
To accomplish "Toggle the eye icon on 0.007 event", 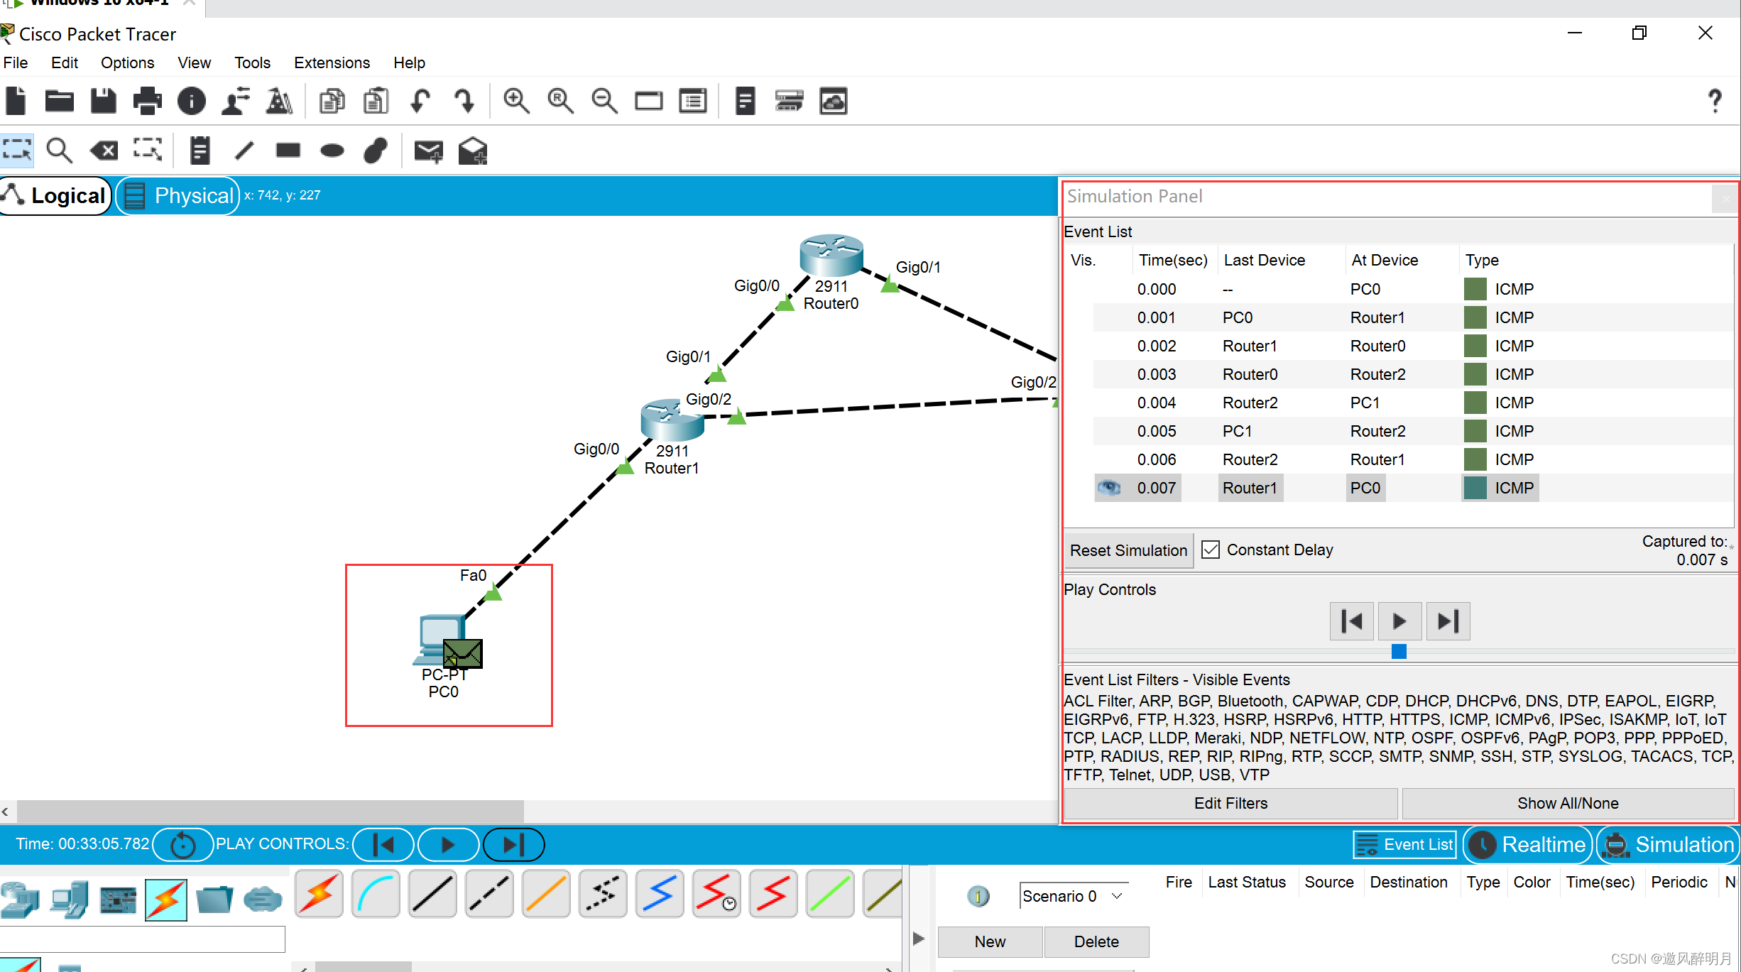I will [1109, 488].
